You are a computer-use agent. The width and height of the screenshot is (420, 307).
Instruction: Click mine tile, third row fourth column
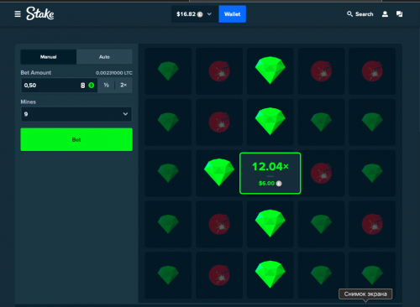click(x=321, y=173)
